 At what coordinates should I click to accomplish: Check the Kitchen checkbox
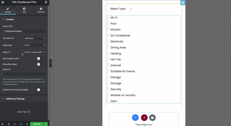click(109, 29)
